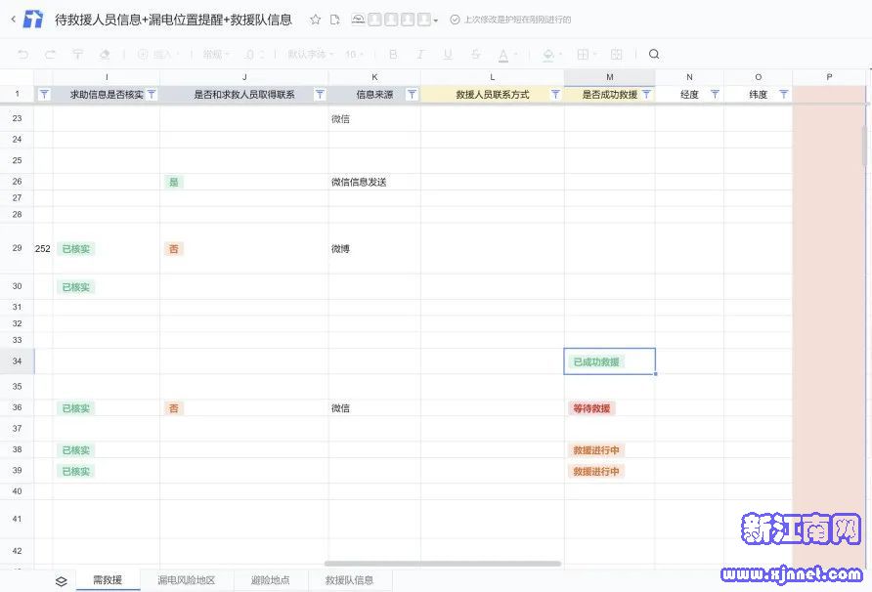Viewport: 872px width, 592px height.
Task: Open filter dropdown for 信息来源 column
Action: click(x=412, y=95)
